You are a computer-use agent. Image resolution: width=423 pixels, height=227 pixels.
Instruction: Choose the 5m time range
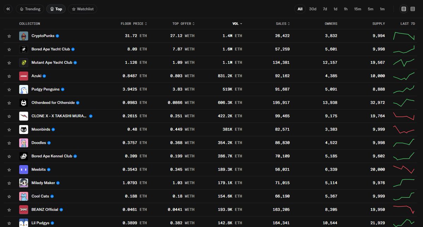(x=370, y=9)
